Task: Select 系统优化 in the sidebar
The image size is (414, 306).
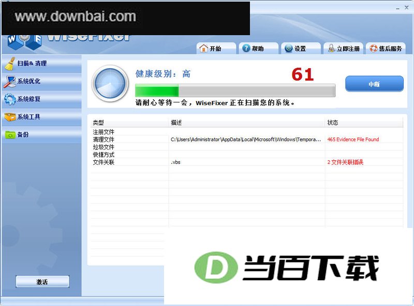Action: (42, 81)
